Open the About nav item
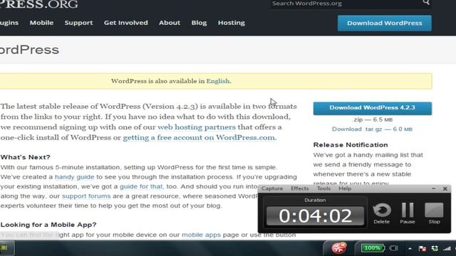 pyautogui.click(x=170, y=23)
